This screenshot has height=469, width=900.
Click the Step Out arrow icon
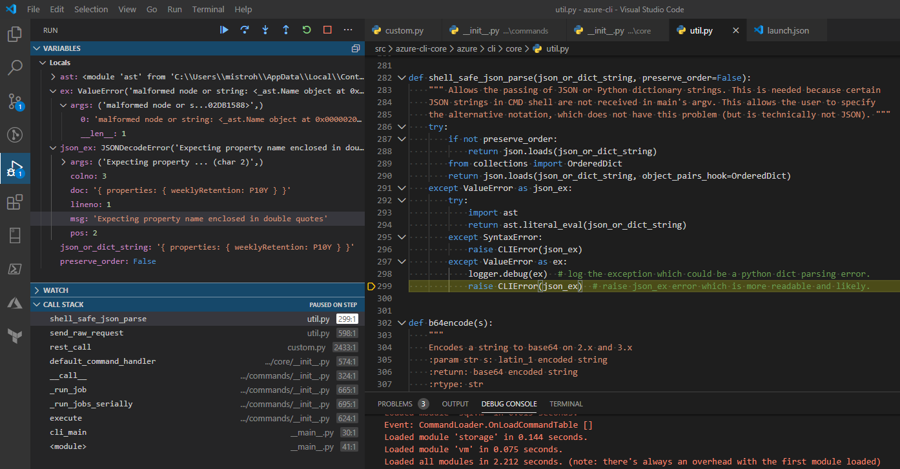click(286, 30)
